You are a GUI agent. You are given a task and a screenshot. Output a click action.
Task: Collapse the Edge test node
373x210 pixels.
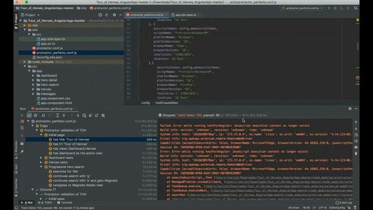[33, 126]
